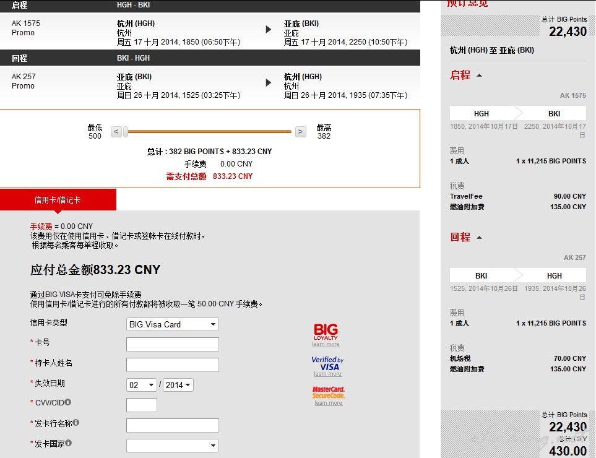Click the departure arrow icon for AK 1575
The image size is (596, 458).
tap(269, 29)
